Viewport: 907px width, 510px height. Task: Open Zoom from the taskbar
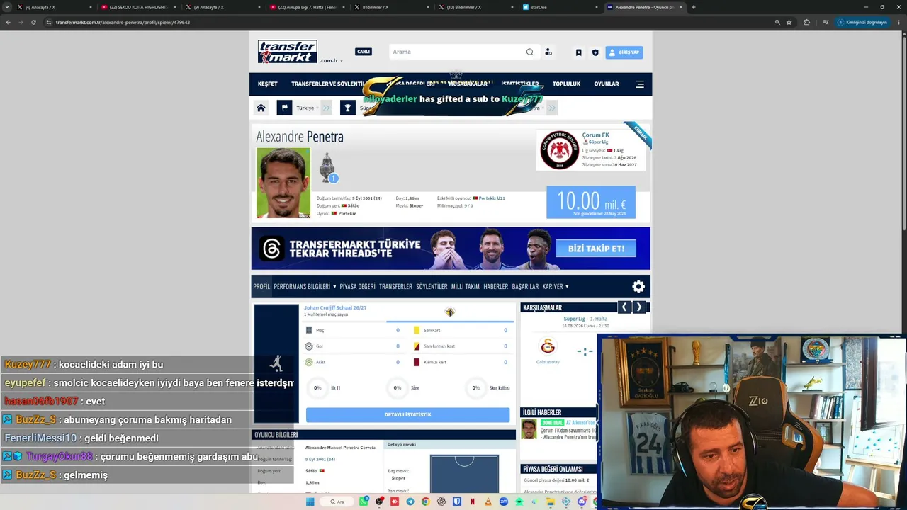[x=504, y=501]
